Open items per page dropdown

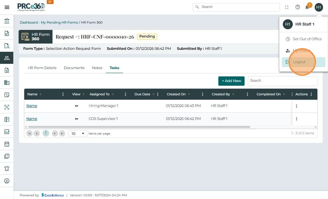pyautogui.click(x=78, y=133)
